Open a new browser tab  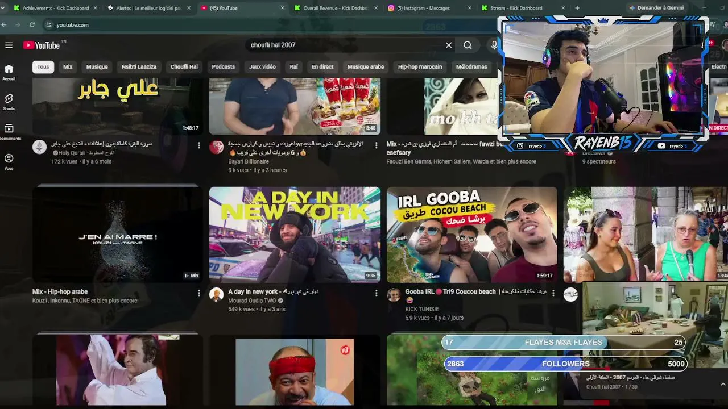[577, 8]
